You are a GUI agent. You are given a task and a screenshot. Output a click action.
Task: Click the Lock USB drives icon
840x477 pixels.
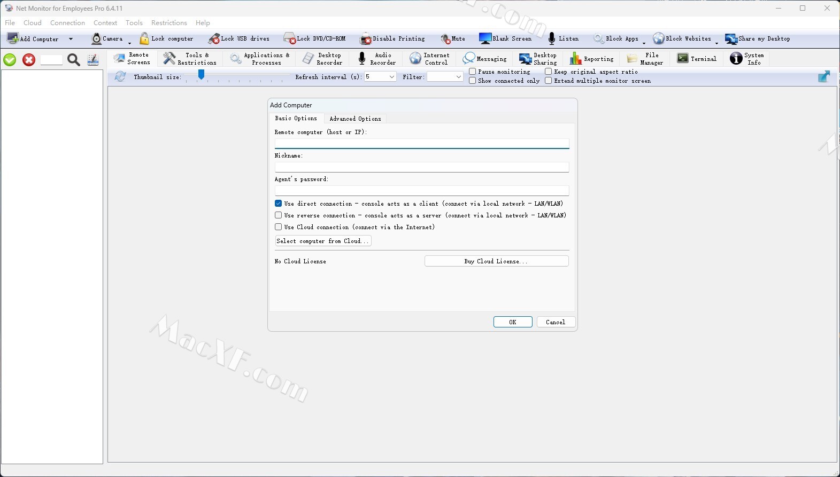[214, 39]
